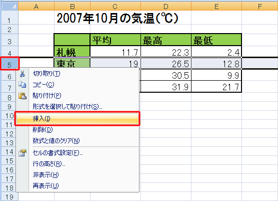
Task: Click the green 平均 header cell
Action: [115, 40]
